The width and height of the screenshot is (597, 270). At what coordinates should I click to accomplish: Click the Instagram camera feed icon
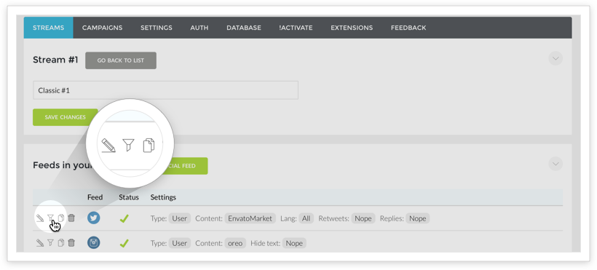(94, 242)
